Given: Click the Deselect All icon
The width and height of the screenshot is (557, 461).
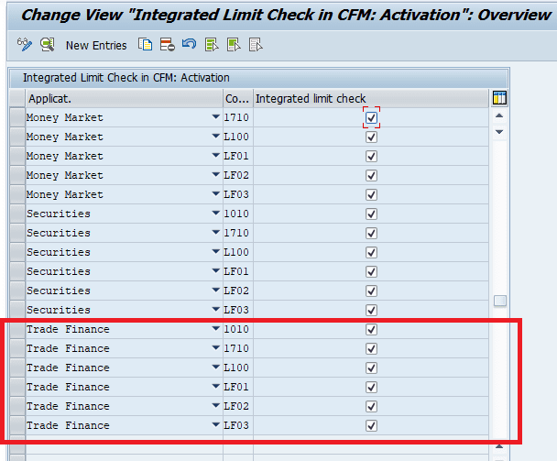Looking at the screenshot, I should [256, 45].
